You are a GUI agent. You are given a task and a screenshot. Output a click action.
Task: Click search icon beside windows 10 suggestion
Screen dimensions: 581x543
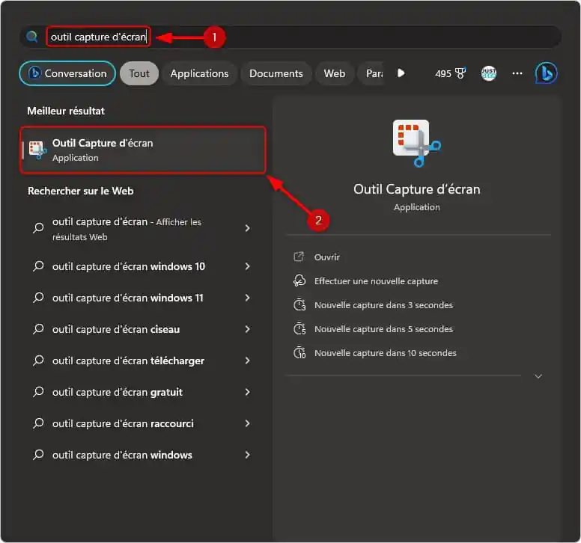coord(38,266)
